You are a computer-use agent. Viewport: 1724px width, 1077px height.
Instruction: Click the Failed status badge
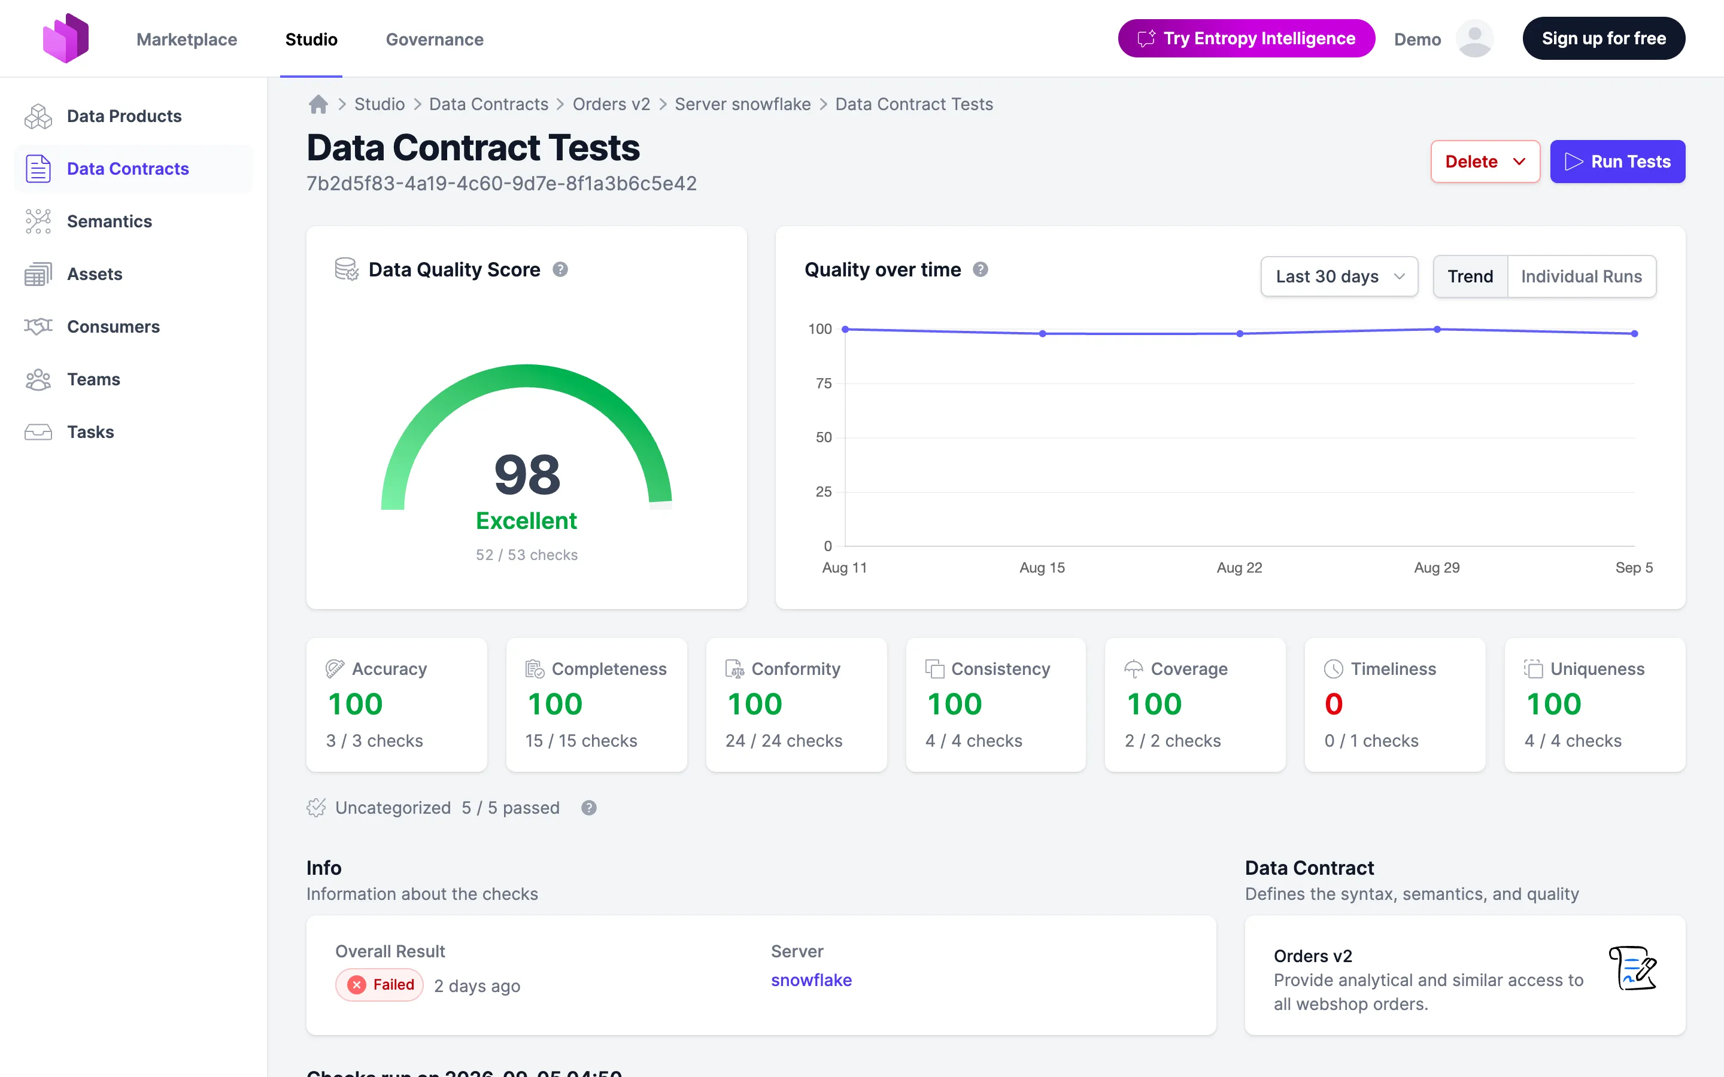click(x=380, y=985)
